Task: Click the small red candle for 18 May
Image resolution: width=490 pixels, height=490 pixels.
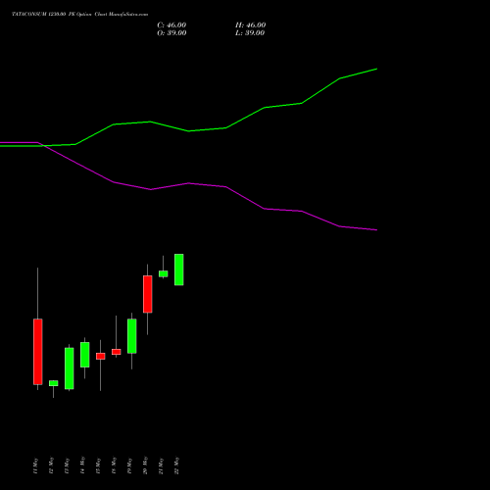Action: pyautogui.click(x=117, y=352)
